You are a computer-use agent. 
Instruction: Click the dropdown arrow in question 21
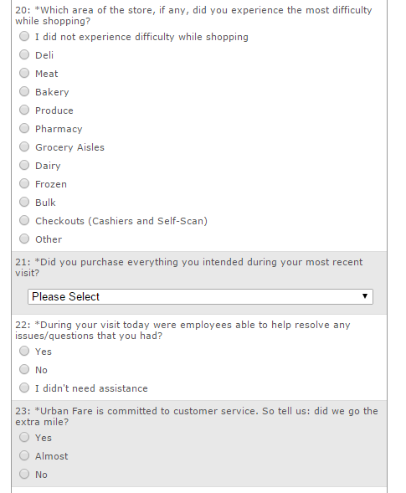[x=365, y=296]
